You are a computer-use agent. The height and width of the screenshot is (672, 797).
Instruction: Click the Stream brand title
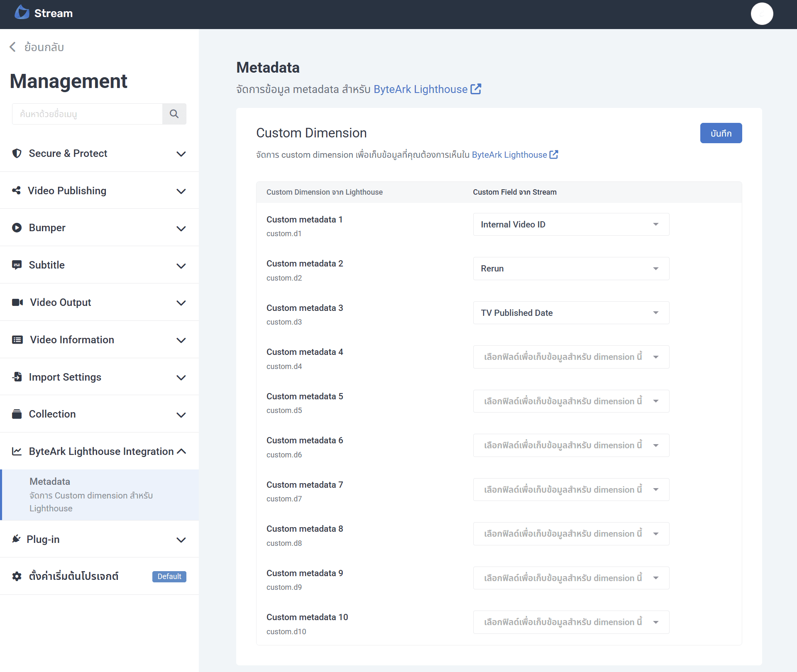[x=54, y=13]
